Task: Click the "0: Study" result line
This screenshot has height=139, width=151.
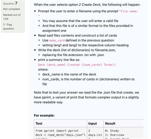Action: click(112, 131)
